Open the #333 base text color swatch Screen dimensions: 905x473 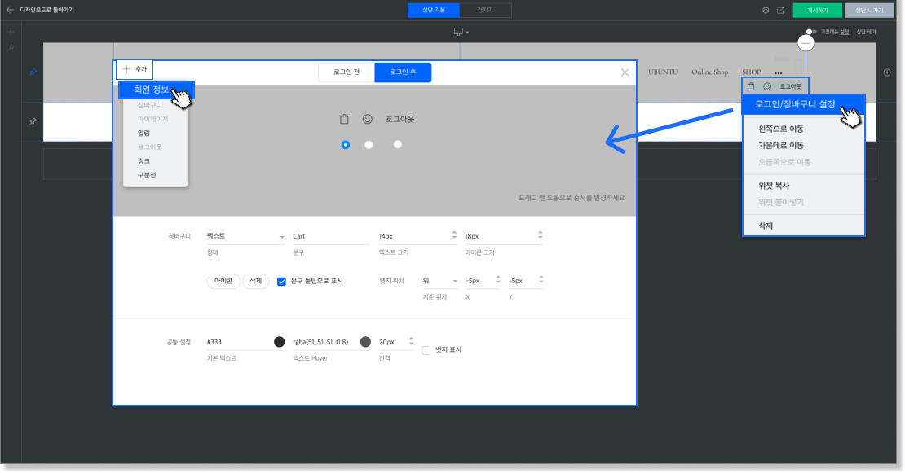tap(280, 342)
